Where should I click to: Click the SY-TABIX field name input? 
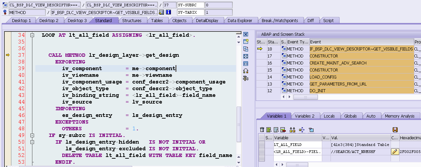190,12
